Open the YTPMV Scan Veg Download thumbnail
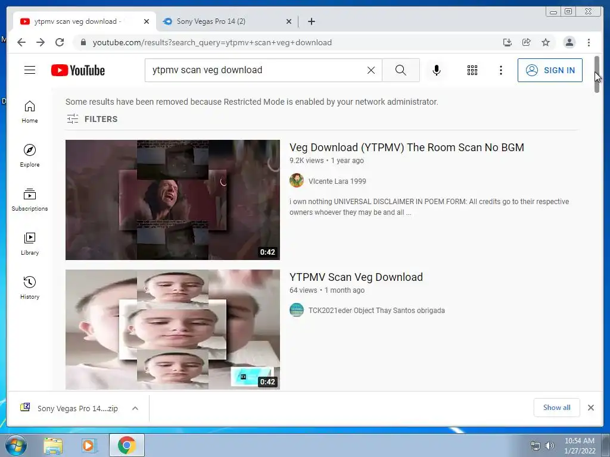 tap(172, 330)
